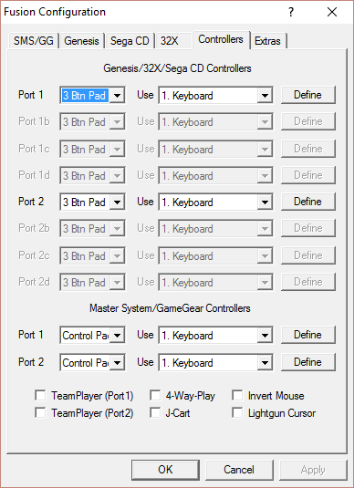Select the Controllers tab
354x488 pixels.
[221, 39]
